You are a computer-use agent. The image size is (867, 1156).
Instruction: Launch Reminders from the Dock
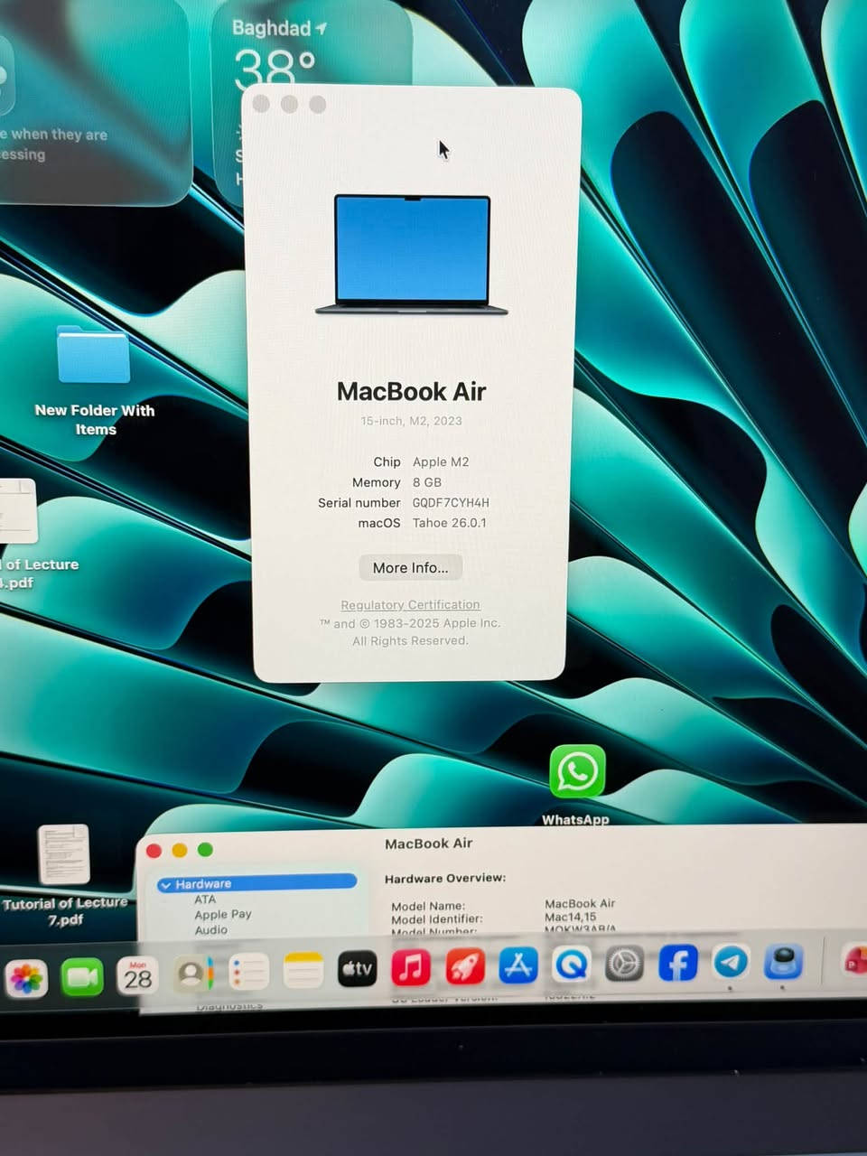click(248, 973)
